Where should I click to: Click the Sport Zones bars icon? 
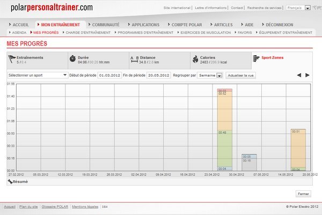[256, 58]
